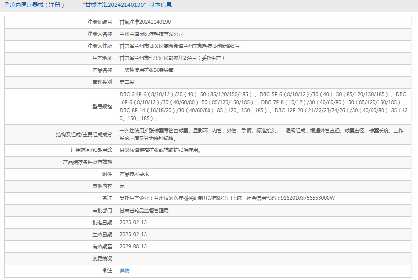Viewport: 418px width, 280px height.
Task: Click management category value 第二类
Action: [x=127, y=82]
